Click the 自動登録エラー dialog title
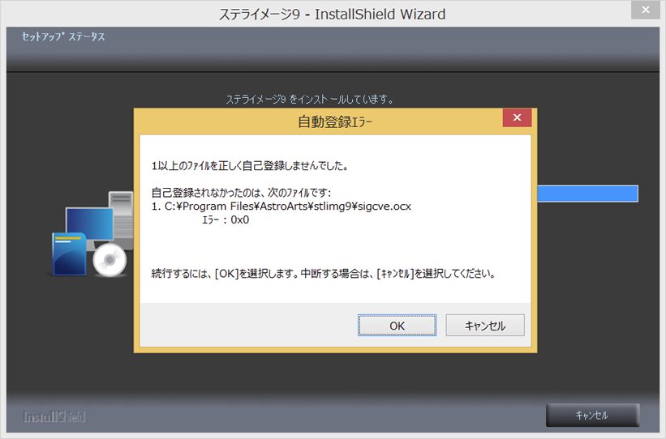 [335, 122]
